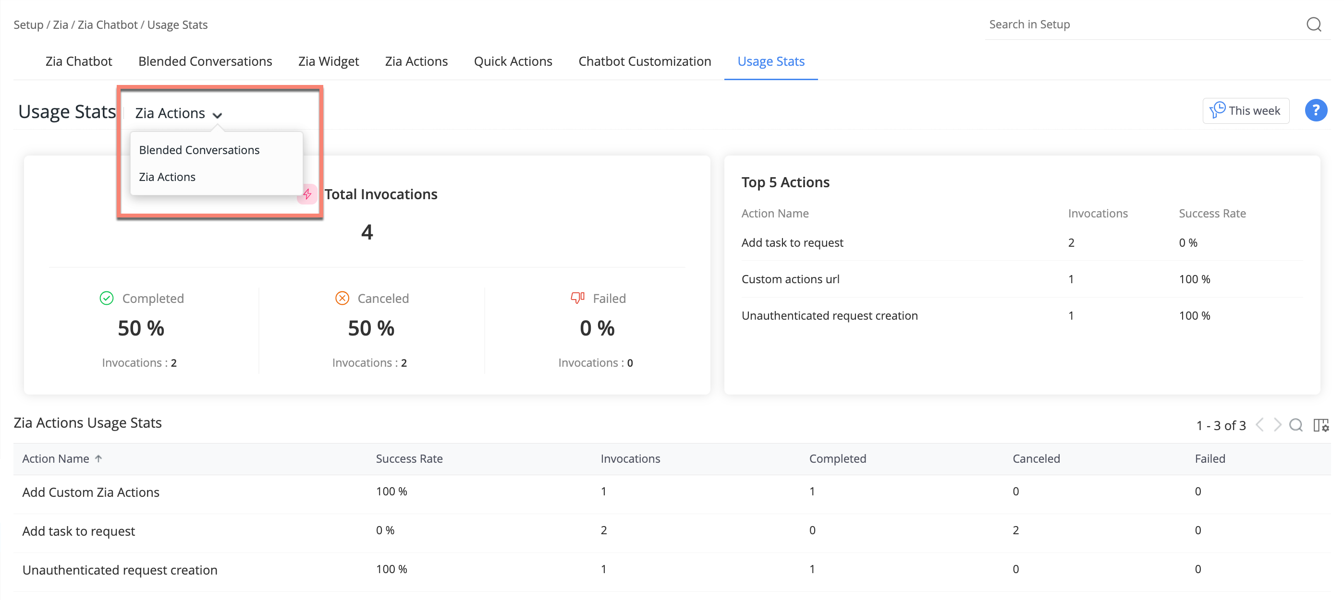Click Setup in the breadcrumb
Viewport: 1344px width, 600px height.
click(28, 25)
